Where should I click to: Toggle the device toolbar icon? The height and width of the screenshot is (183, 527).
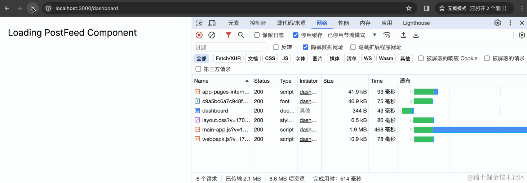[212, 23]
